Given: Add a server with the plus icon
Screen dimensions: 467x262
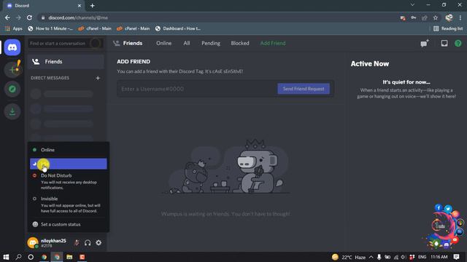Looking at the screenshot, I should pos(12,70).
